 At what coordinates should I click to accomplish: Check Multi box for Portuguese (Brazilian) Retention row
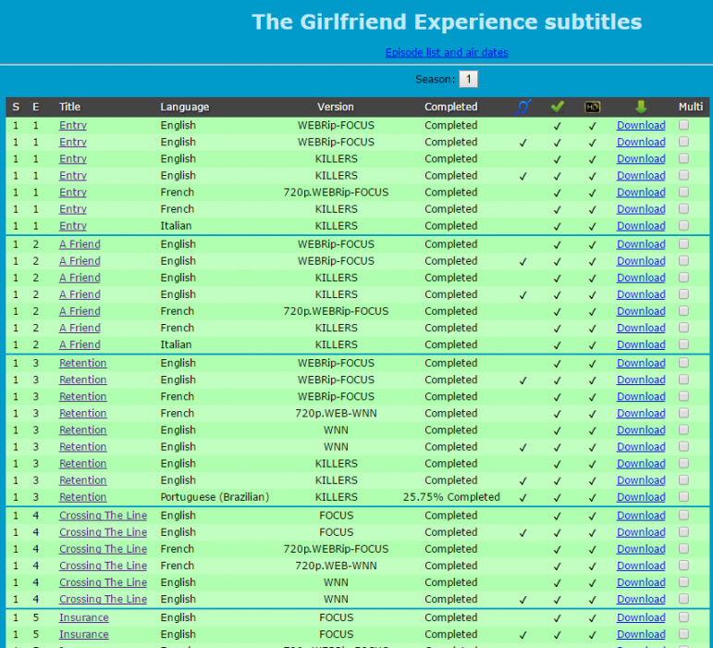(x=684, y=497)
